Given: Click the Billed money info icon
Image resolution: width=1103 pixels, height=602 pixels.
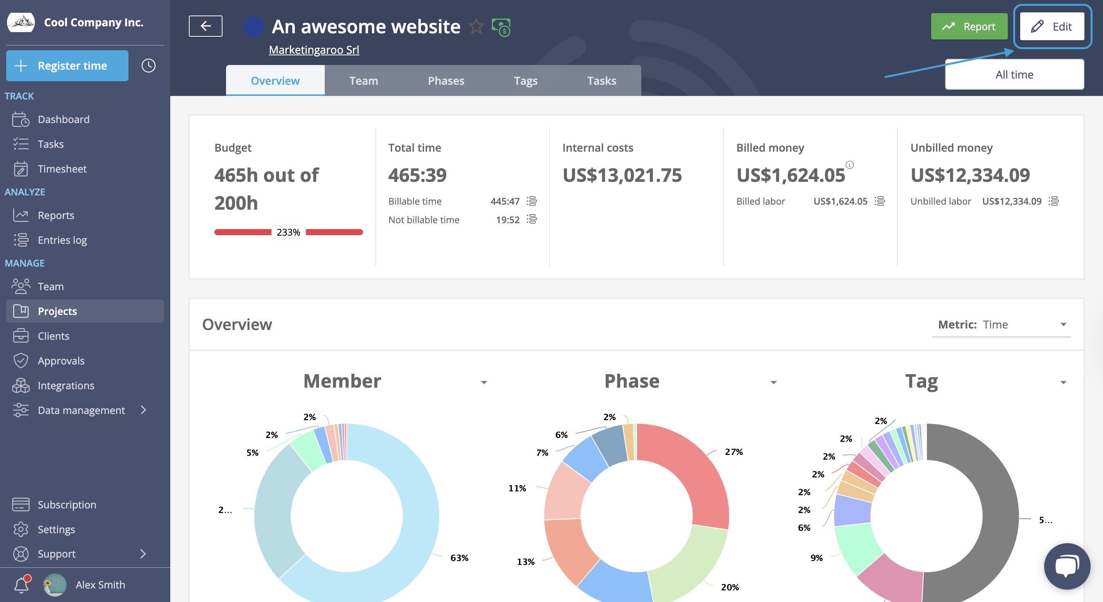Looking at the screenshot, I should (x=850, y=165).
